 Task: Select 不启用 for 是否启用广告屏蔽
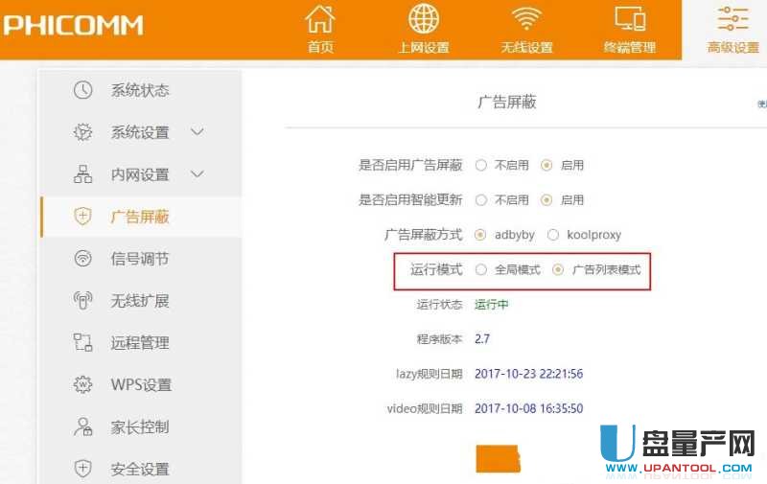click(481, 165)
